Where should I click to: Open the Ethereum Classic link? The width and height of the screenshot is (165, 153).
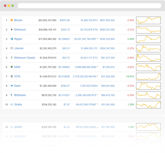pyautogui.click(x=25, y=58)
